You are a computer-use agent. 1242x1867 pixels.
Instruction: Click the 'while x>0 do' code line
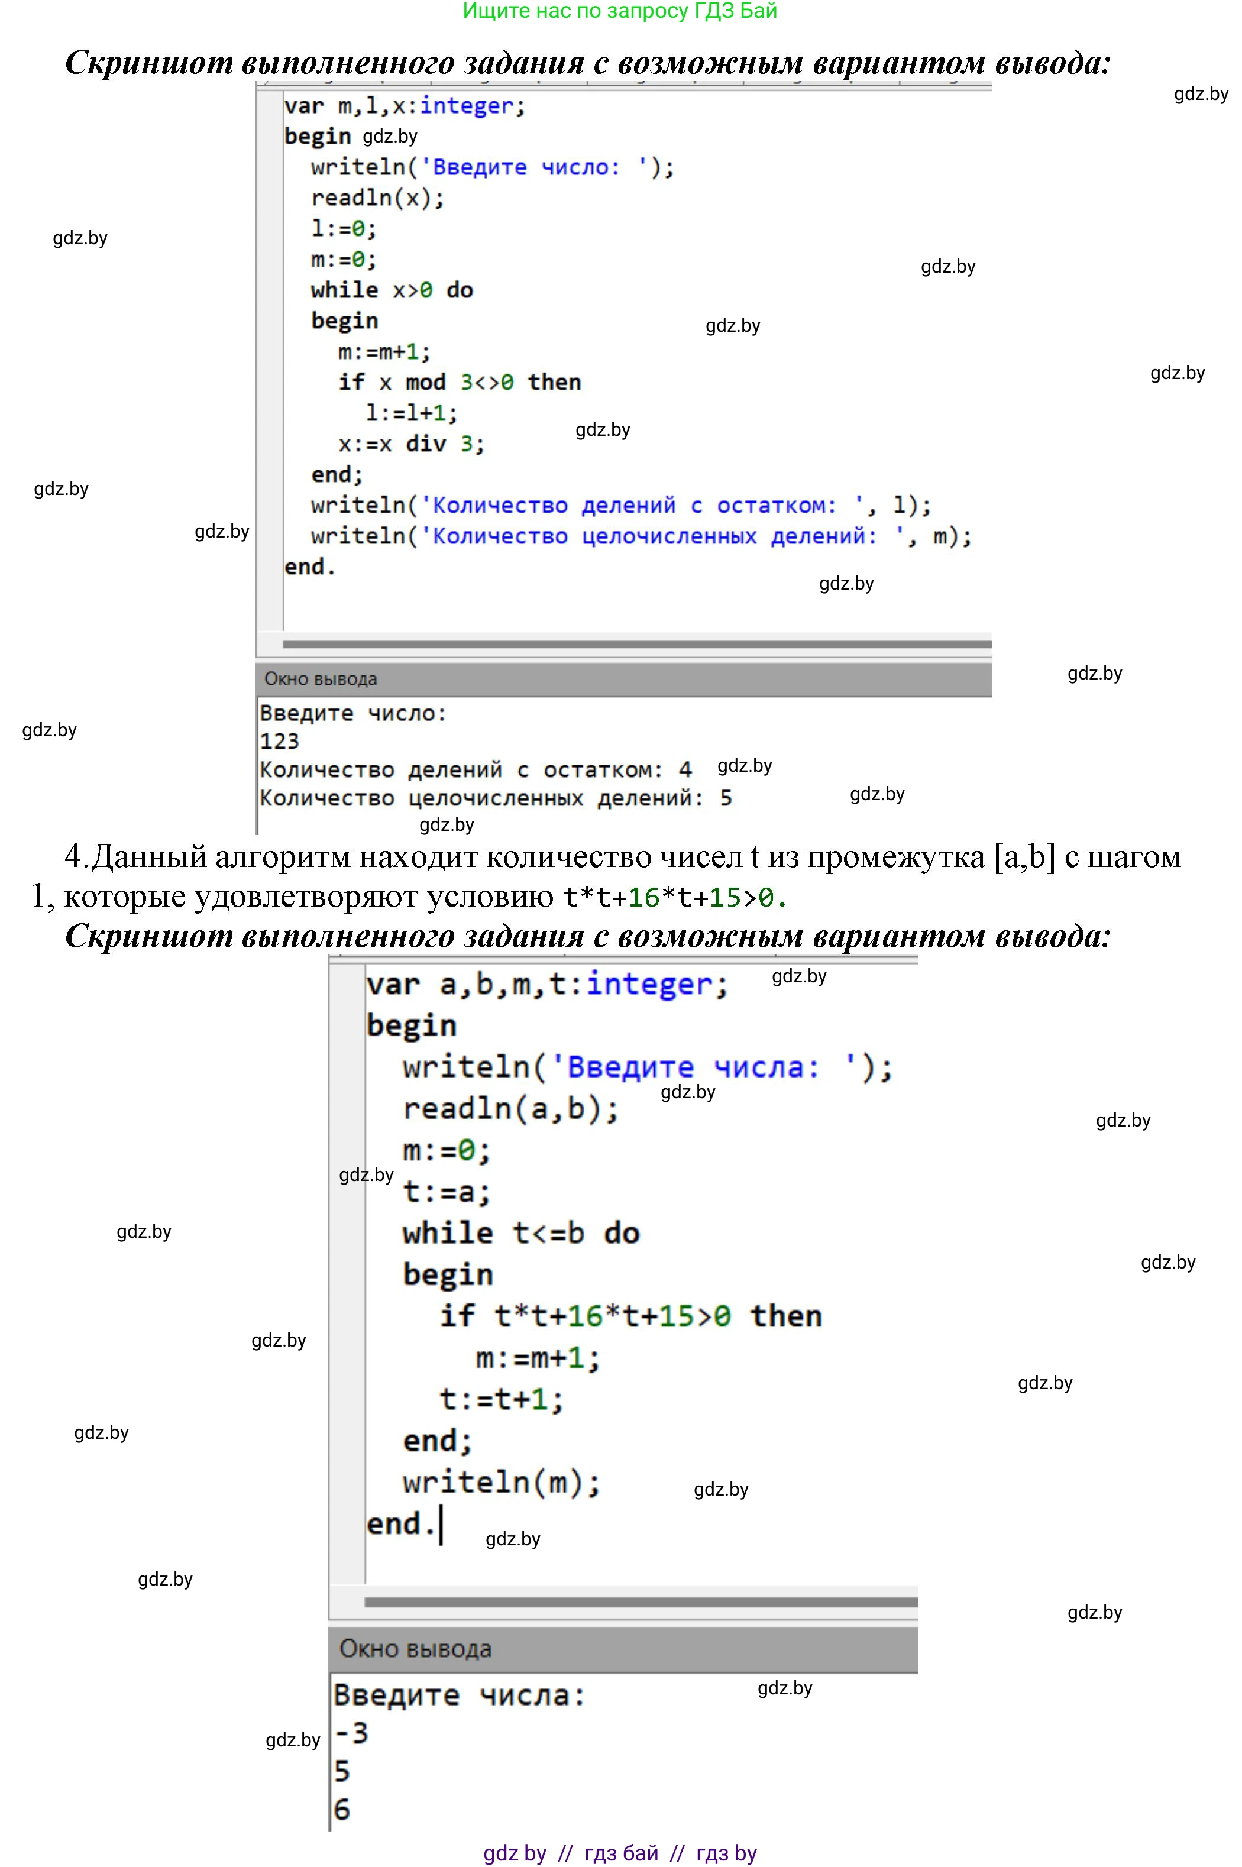coord(392,290)
